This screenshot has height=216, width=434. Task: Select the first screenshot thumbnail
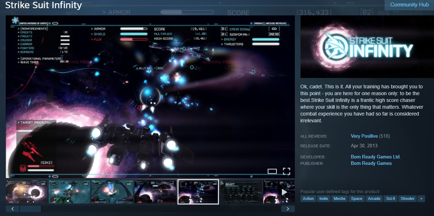pos(27,192)
